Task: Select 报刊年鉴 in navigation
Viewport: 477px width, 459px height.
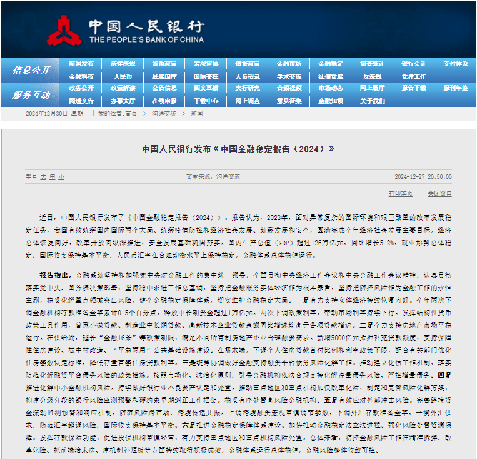Action: pyautogui.click(x=455, y=88)
